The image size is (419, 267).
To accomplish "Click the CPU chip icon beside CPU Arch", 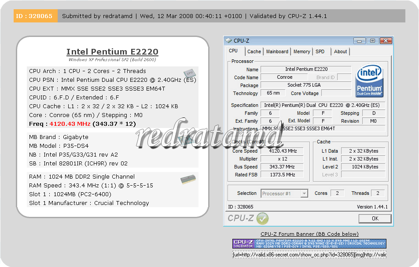I will tap(189, 73).
